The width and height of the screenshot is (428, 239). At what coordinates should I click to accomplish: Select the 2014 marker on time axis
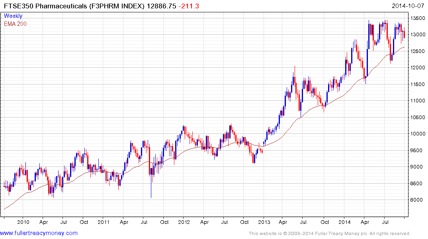pos(344,222)
